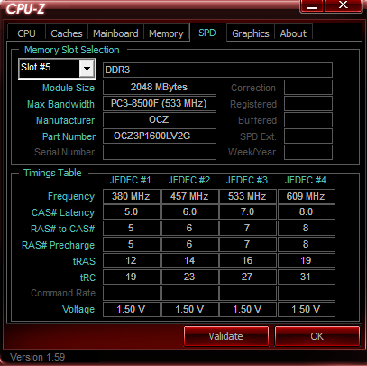
Task: Click the Version 1.59 status text
Action: pos(38,357)
